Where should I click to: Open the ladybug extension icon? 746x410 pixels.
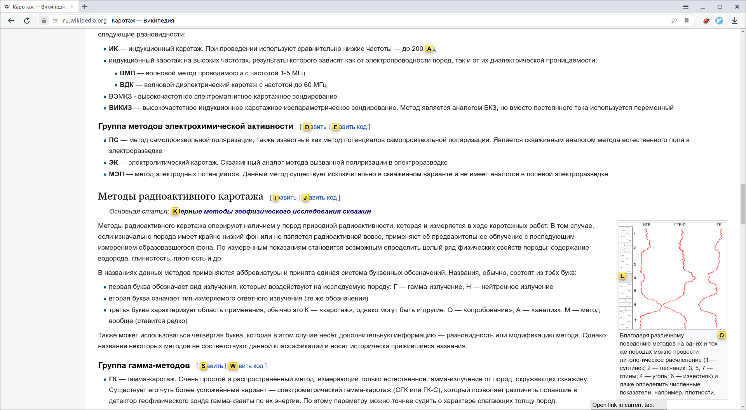[x=706, y=21]
